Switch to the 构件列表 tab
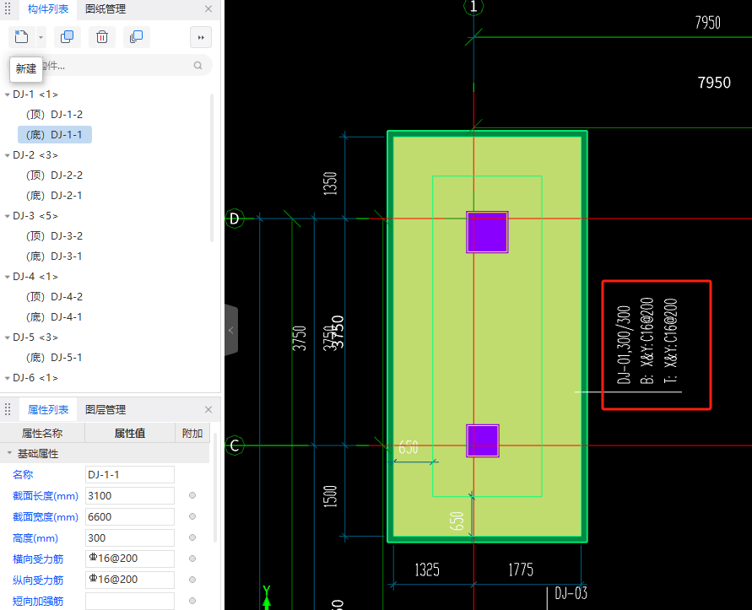The width and height of the screenshot is (752, 610). click(x=48, y=9)
